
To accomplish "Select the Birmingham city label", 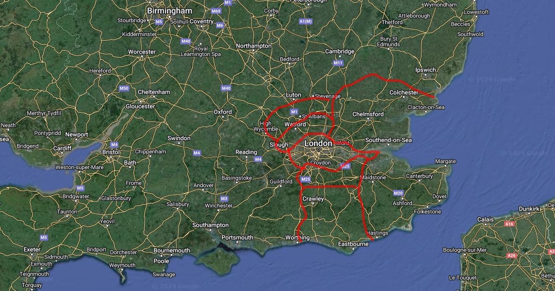I will pos(162,10).
